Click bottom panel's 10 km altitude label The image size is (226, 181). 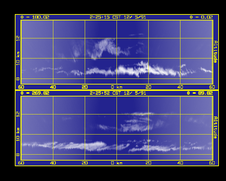pos(18,135)
